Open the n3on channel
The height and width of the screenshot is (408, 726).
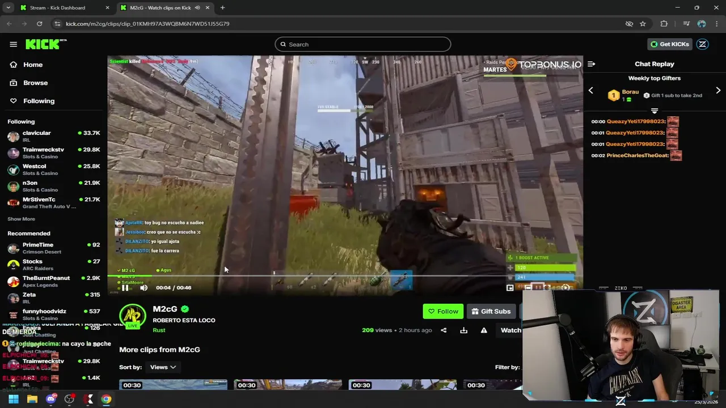(54, 186)
